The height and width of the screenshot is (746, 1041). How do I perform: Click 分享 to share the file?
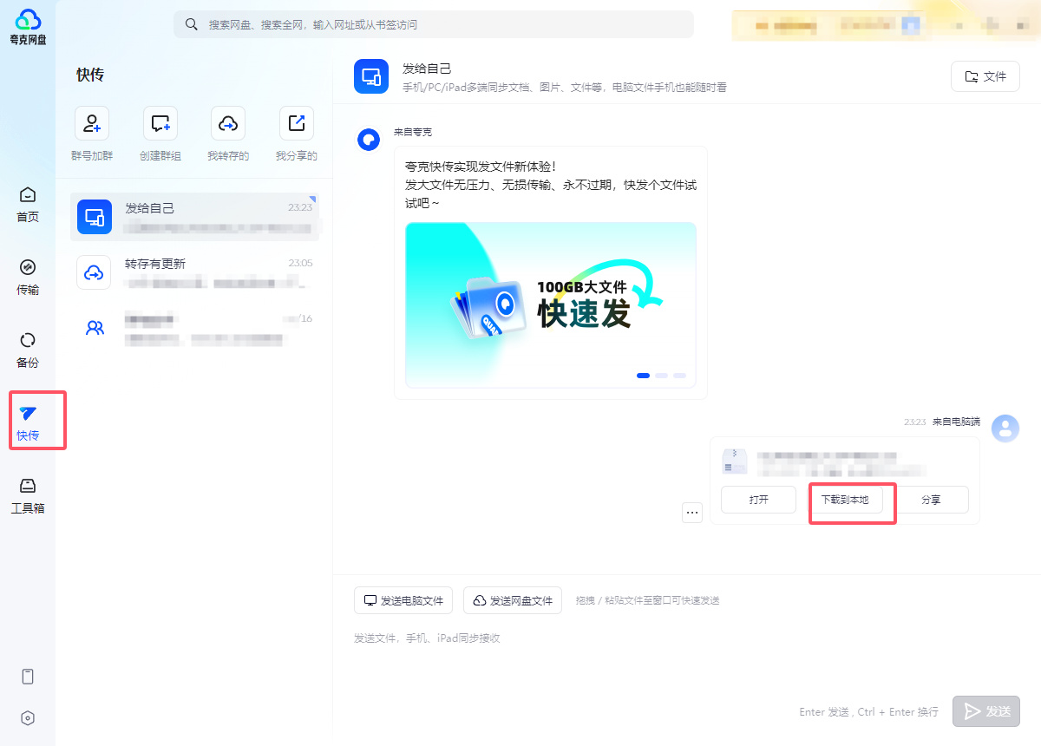[x=931, y=500]
